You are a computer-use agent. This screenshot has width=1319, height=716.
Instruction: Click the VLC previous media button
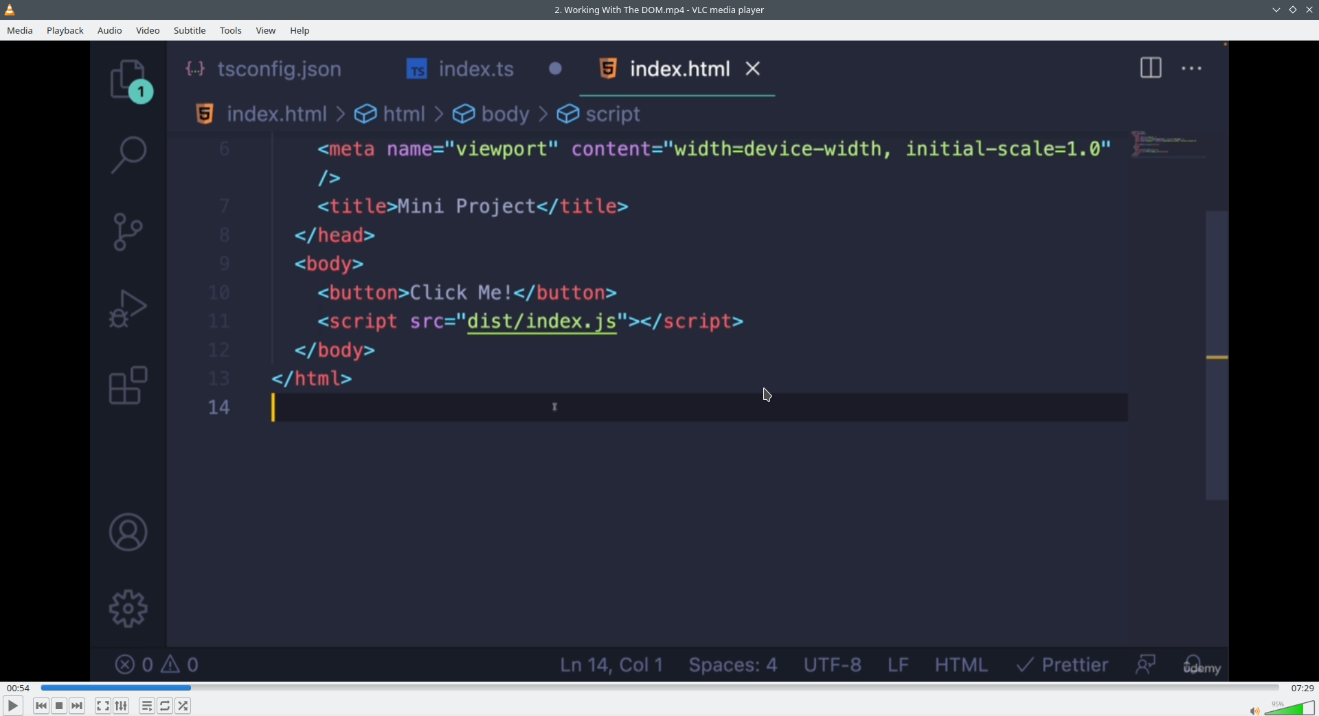coord(41,706)
